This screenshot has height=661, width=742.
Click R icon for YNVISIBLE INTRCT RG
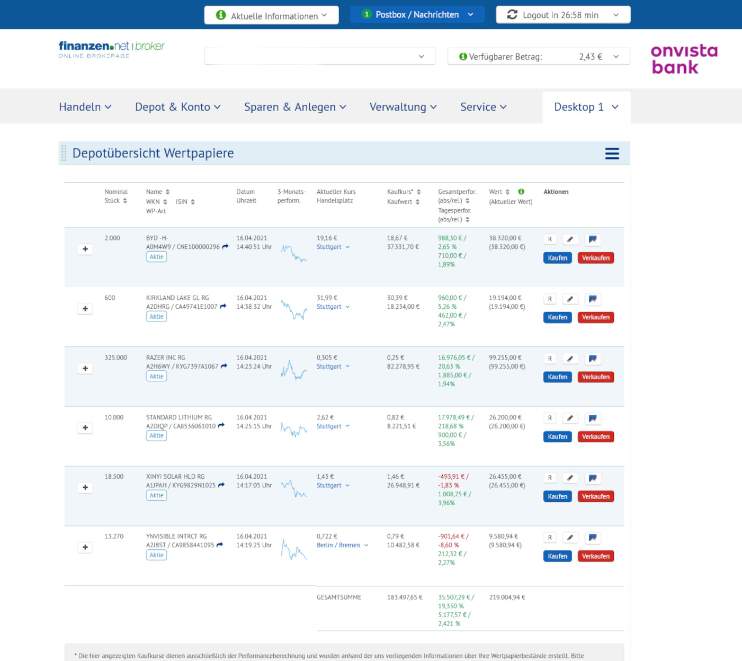(550, 538)
